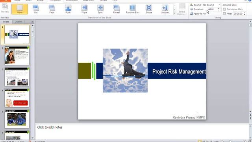Close the slides pane
Image resolution: width=252 pixels, height=142 pixels.
pos(32,22)
